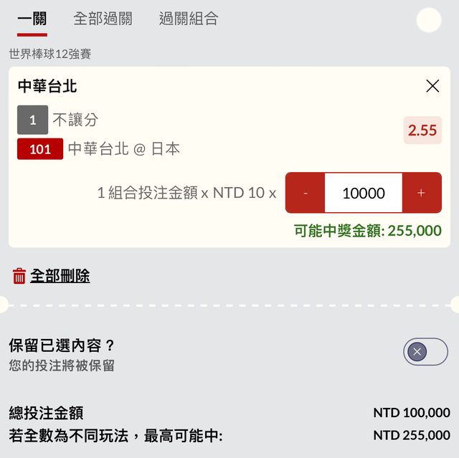Toggle the 保留已選內容 switch
Viewport: 459px width, 458px height.
[x=425, y=352]
